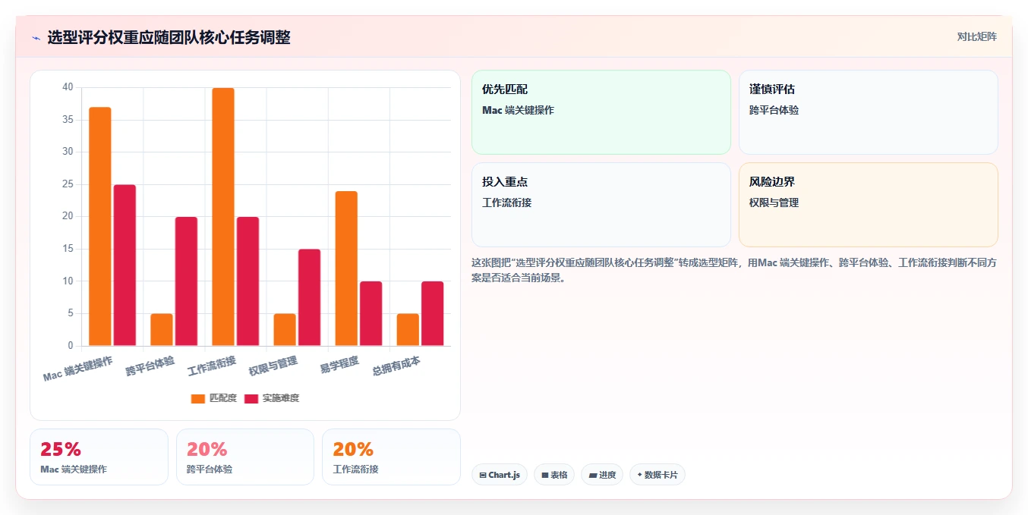Open the 投入重点 matrix card
1028x515 pixels.
tap(601, 205)
